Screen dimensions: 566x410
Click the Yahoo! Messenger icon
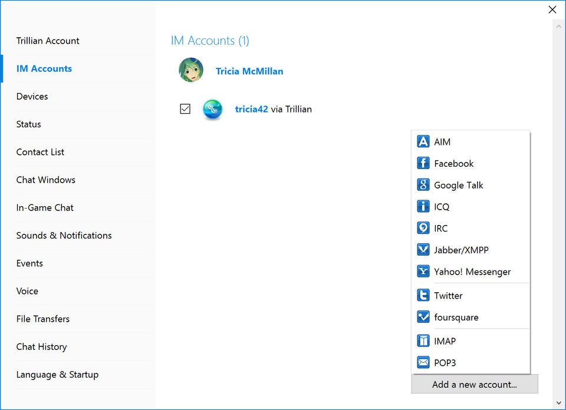(423, 272)
